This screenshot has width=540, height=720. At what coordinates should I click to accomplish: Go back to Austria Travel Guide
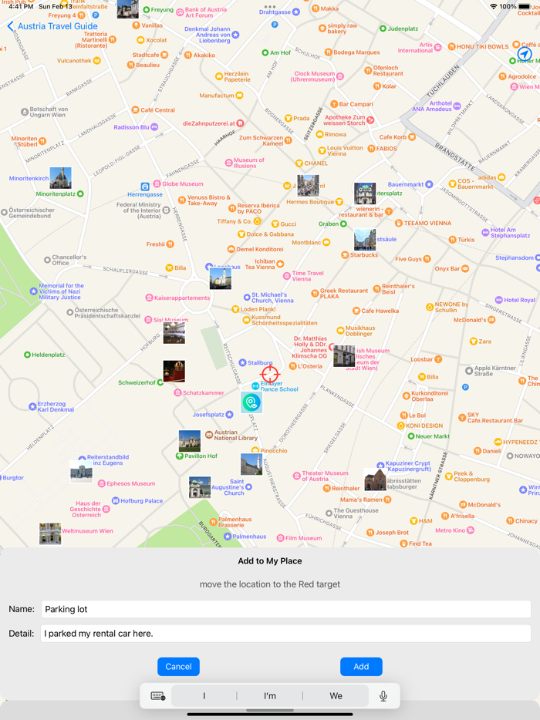pyautogui.click(x=52, y=26)
